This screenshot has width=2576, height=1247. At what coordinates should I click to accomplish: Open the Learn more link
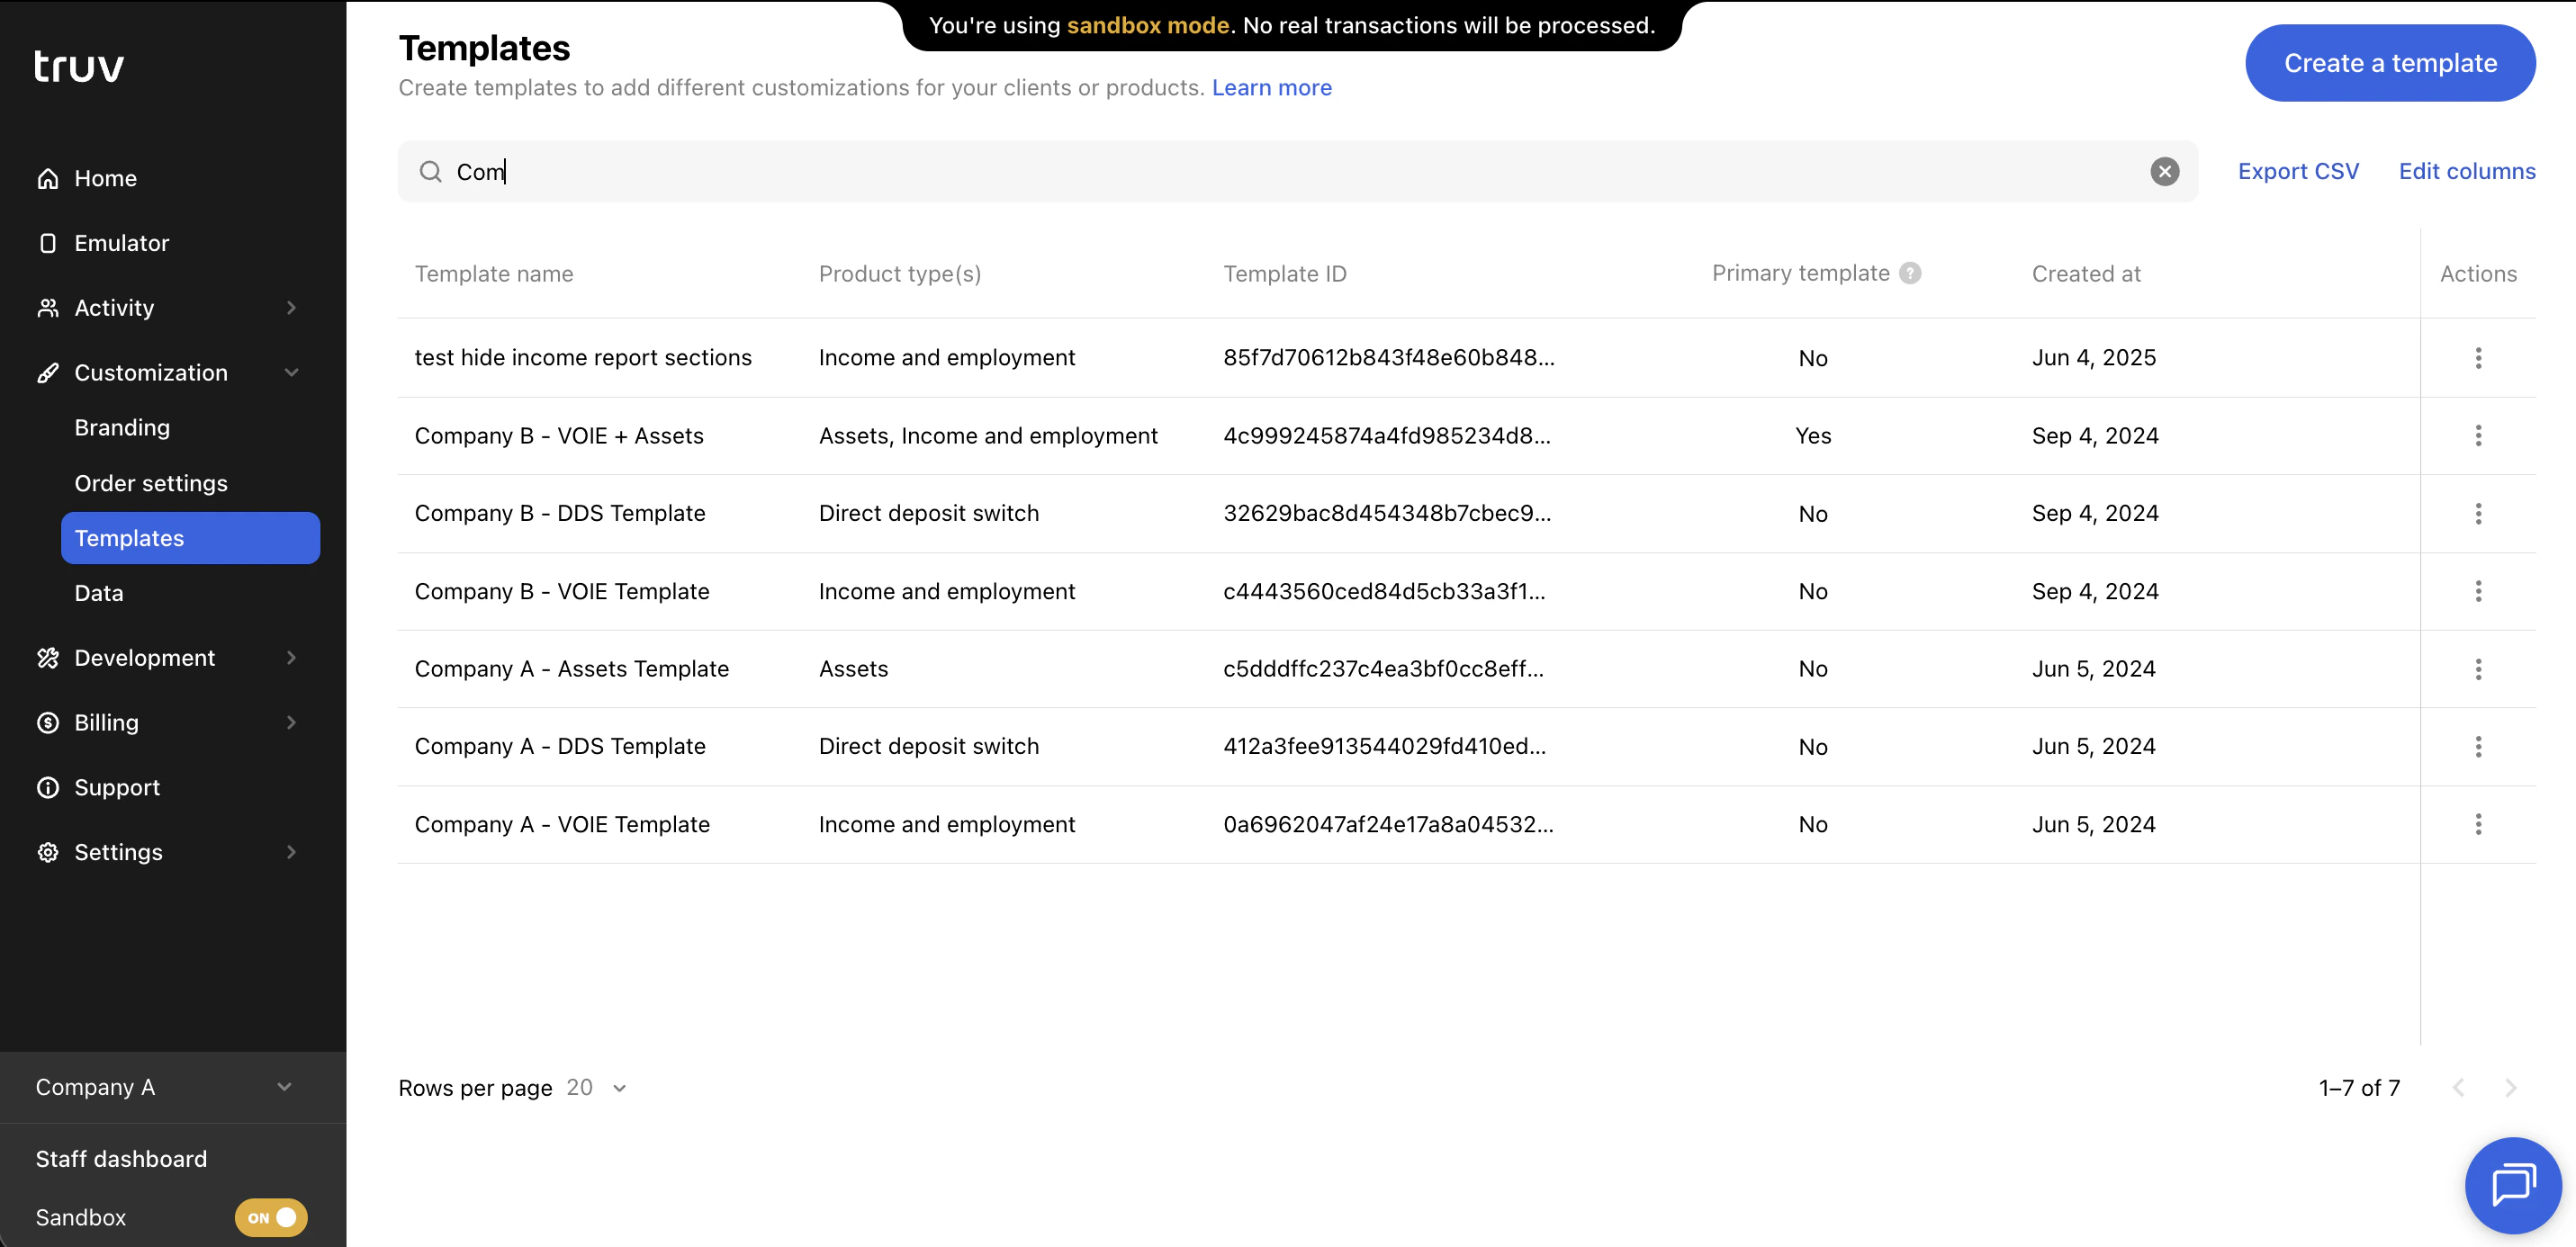tap(1271, 88)
